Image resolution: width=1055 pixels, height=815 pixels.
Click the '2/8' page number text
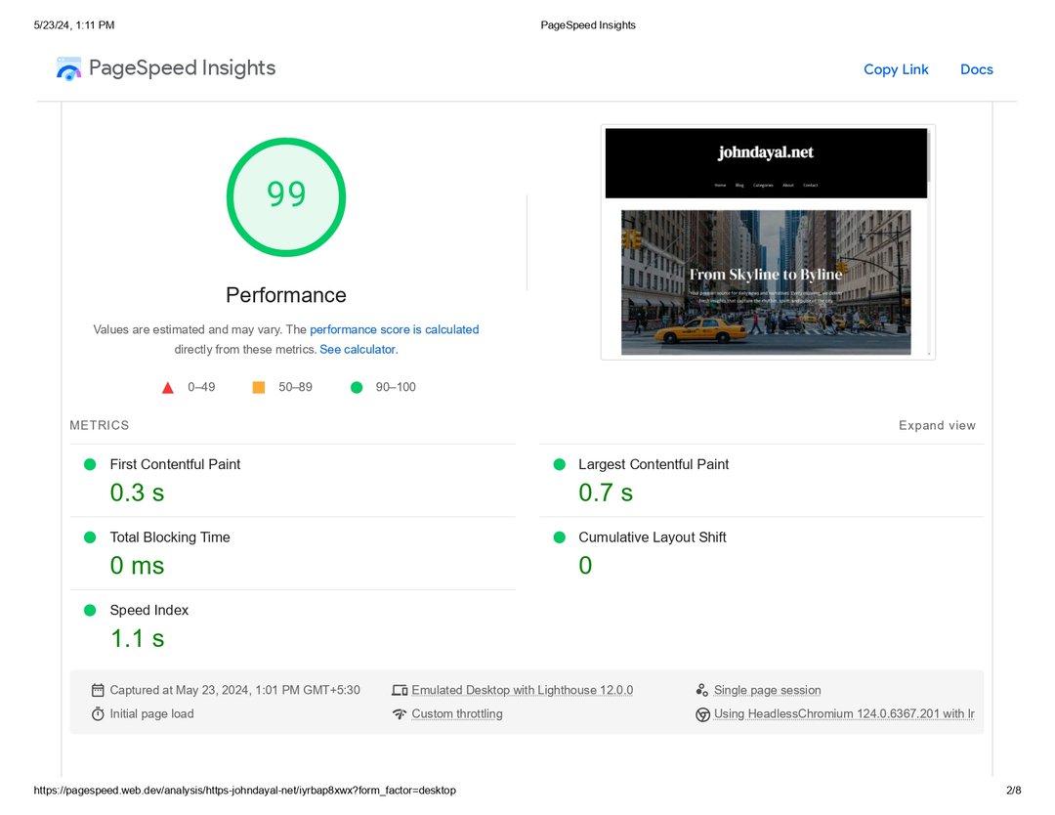coord(1013,791)
